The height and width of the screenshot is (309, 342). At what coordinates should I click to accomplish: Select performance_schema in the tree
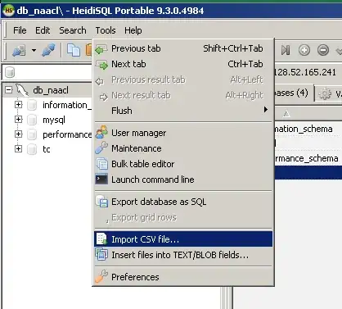67,134
